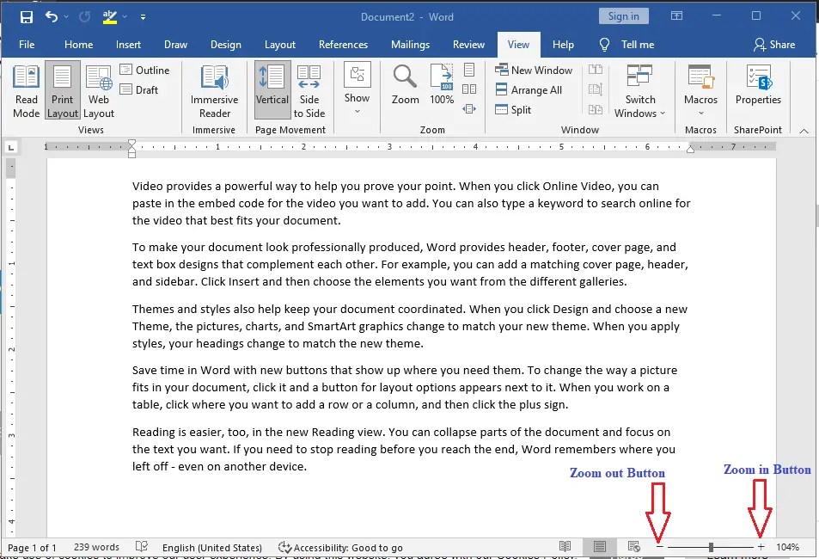Click the greyed Redo arrow icon
The height and width of the screenshot is (559, 819).
pyautogui.click(x=84, y=16)
